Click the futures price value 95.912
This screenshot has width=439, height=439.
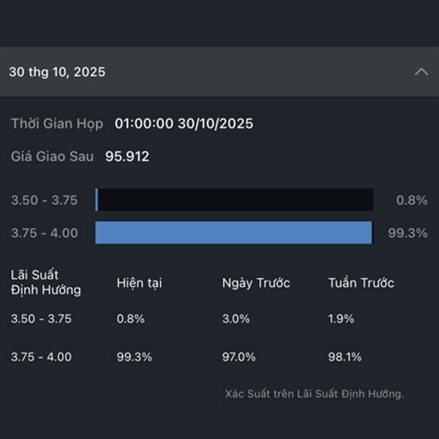127,156
